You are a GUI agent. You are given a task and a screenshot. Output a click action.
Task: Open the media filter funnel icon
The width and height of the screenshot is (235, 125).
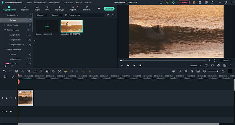(108, 15)
